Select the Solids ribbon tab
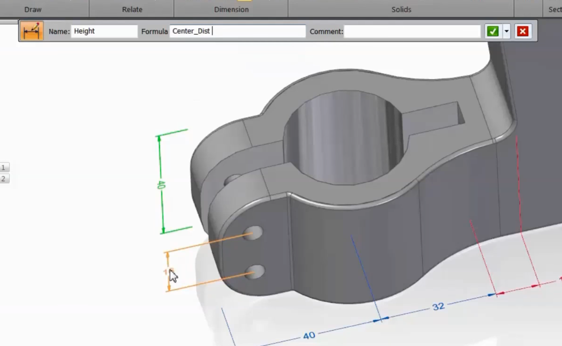 (400, 9)
